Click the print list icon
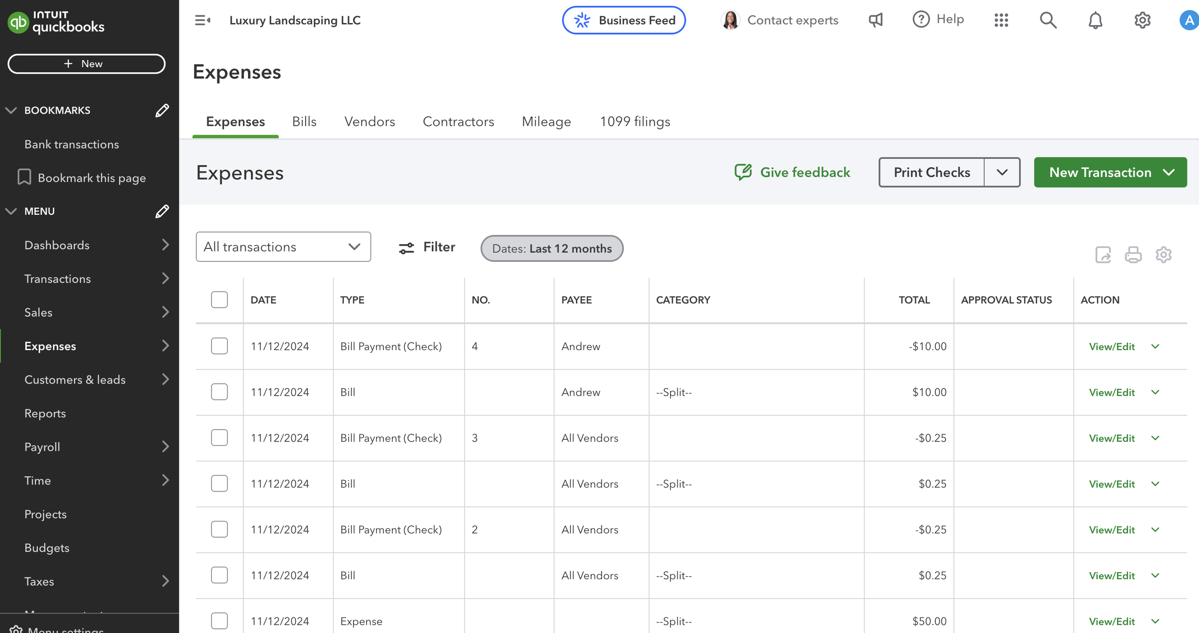1199x633 pixels. coord(1133,255)
